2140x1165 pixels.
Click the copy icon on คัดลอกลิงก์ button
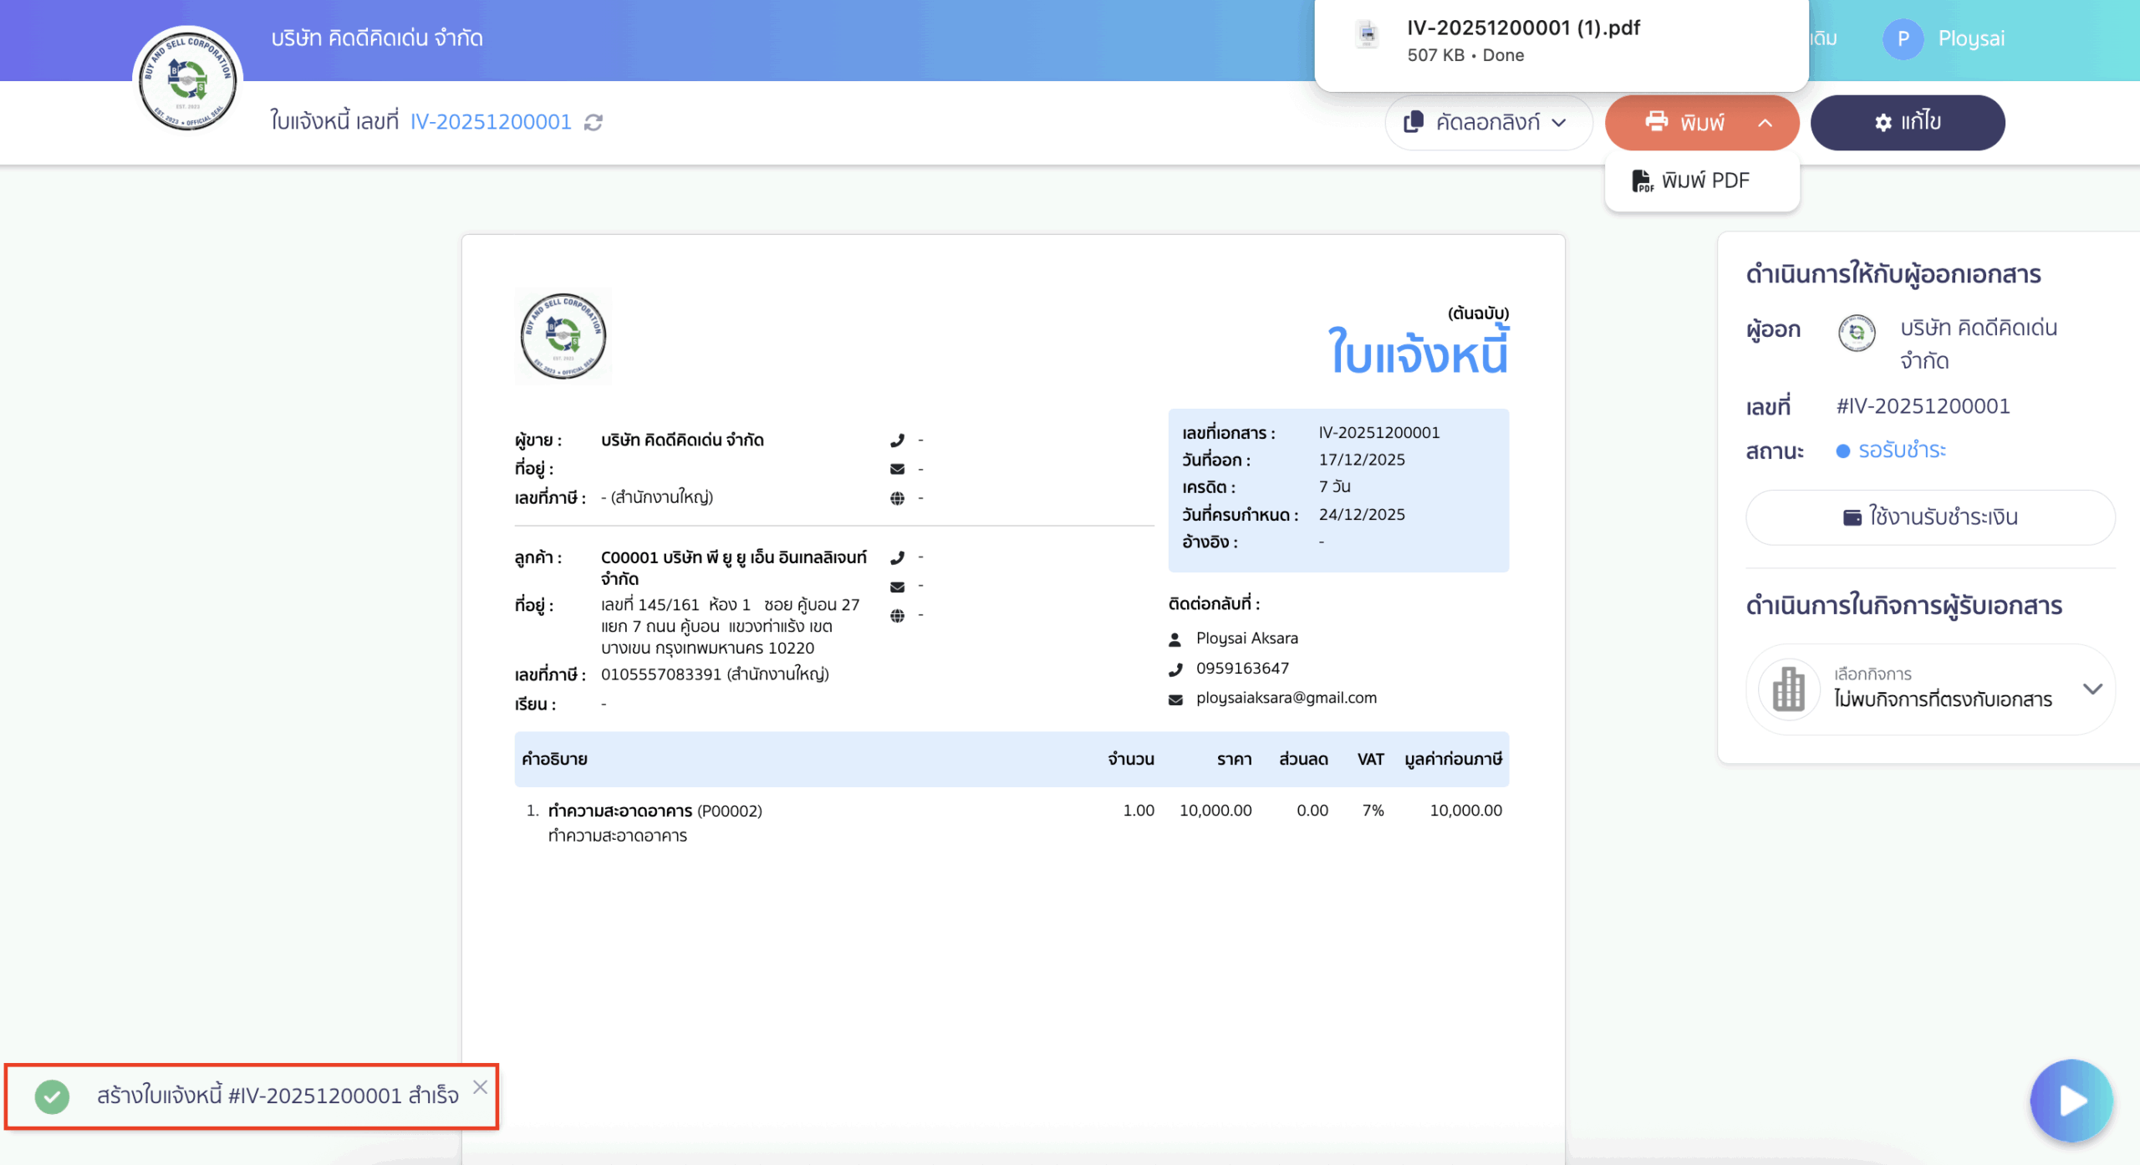tap(1414, 123)
